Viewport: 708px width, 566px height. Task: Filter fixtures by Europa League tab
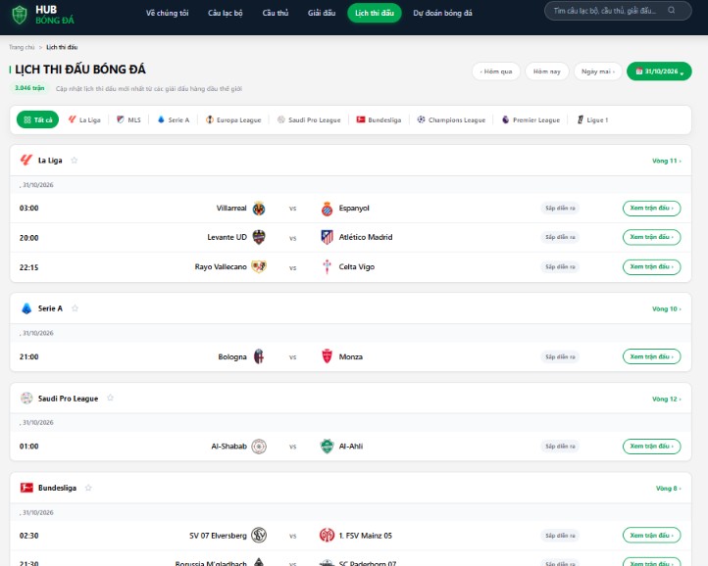(233, 120)
